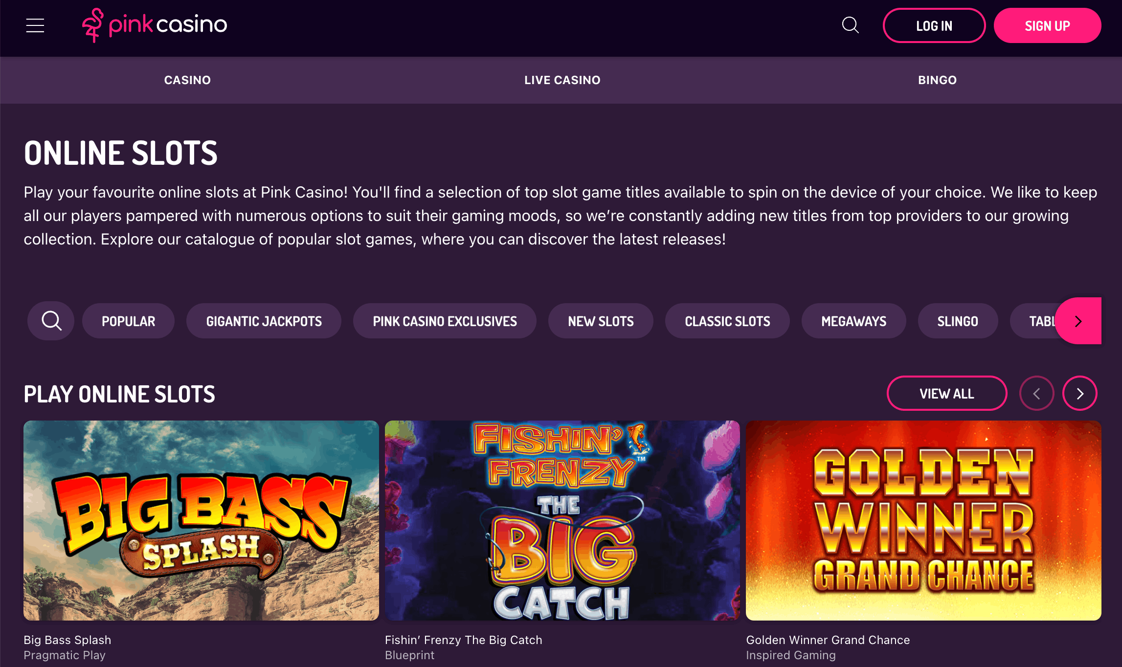Navigate to the CASINO tab

click(187, 80)
